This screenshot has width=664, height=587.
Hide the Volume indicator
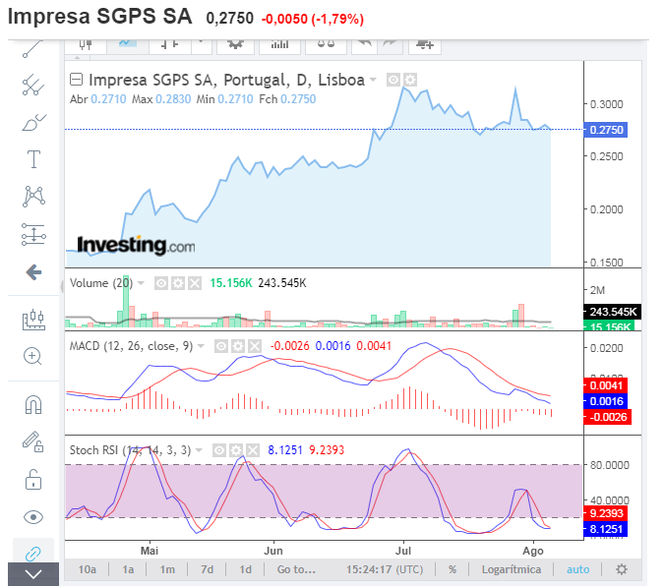161,283
